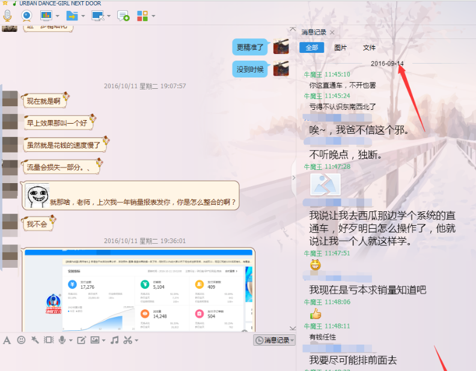The height and width of the screenshot is (371, 476).
Task: Switch to the 文件 tab
Action: pyautogui.click(x=369, y=47)
